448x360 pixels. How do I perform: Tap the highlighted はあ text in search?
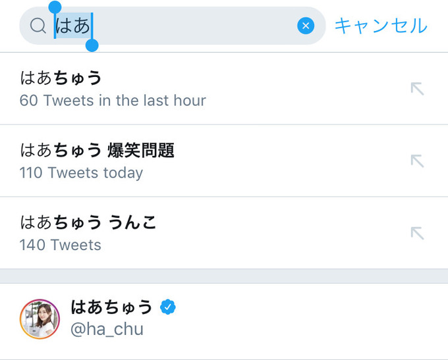[x=73, y=26]
